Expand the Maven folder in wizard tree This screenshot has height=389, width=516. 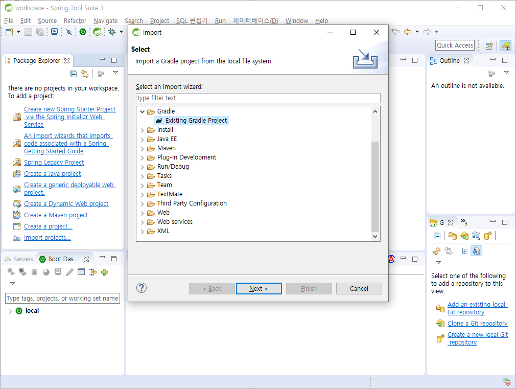tap(142, 149)
